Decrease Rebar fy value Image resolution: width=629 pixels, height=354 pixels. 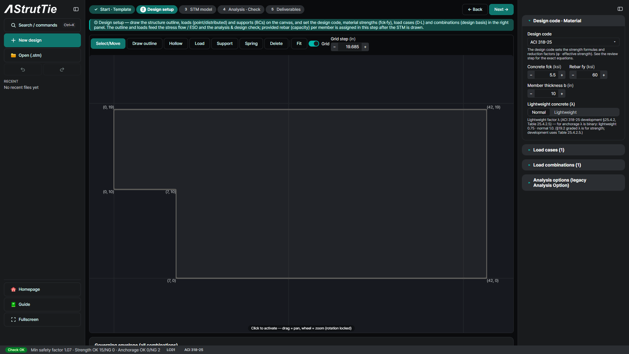click(x=573, y=75)
